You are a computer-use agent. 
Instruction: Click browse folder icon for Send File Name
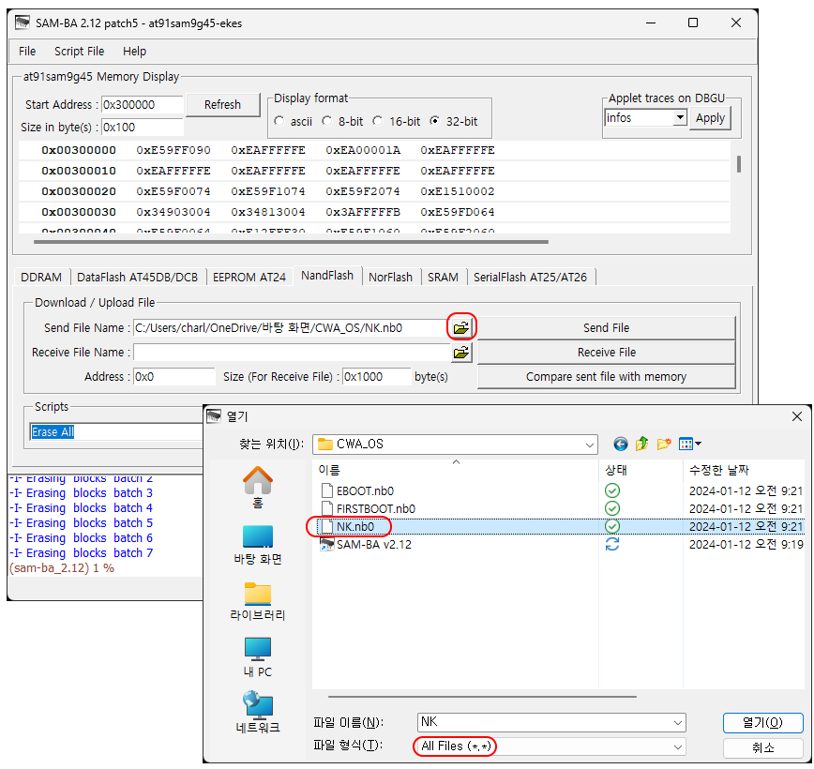tap(460, 328)
